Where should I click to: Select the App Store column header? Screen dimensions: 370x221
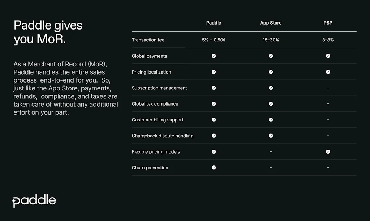coord(271,23)
